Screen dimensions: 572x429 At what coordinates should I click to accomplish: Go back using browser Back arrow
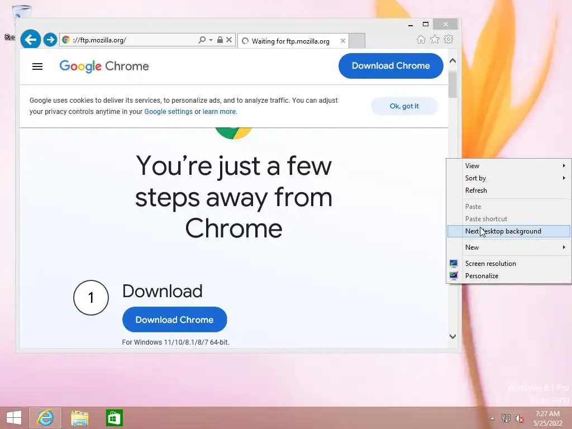[31, 39]
